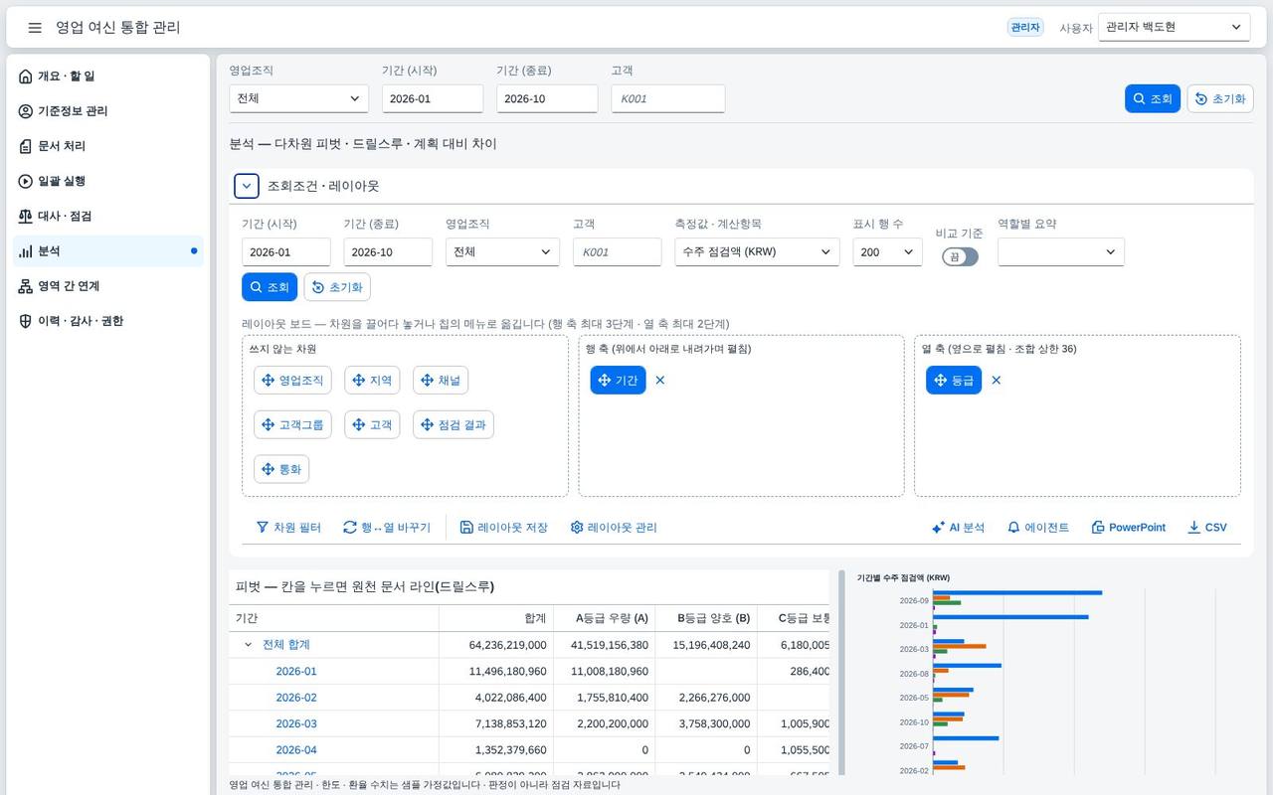Download the CSV export

pos(1207,528)
